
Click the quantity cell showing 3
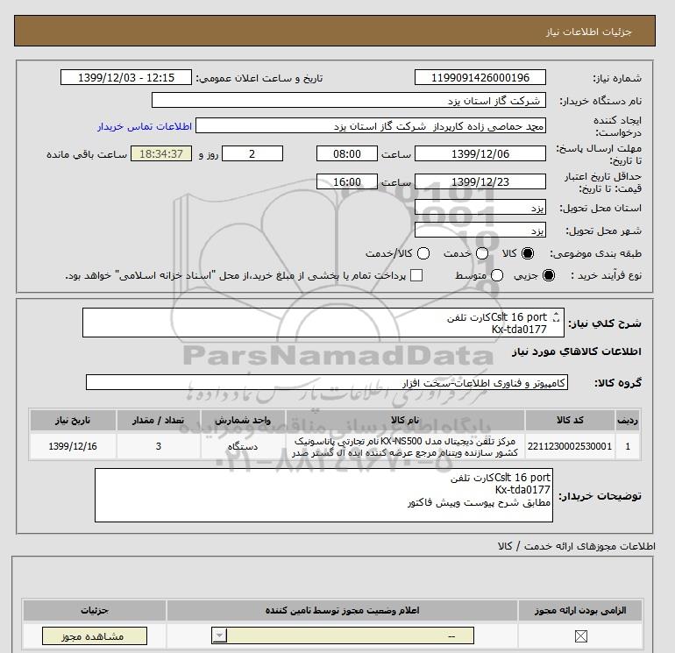point(159,446)
